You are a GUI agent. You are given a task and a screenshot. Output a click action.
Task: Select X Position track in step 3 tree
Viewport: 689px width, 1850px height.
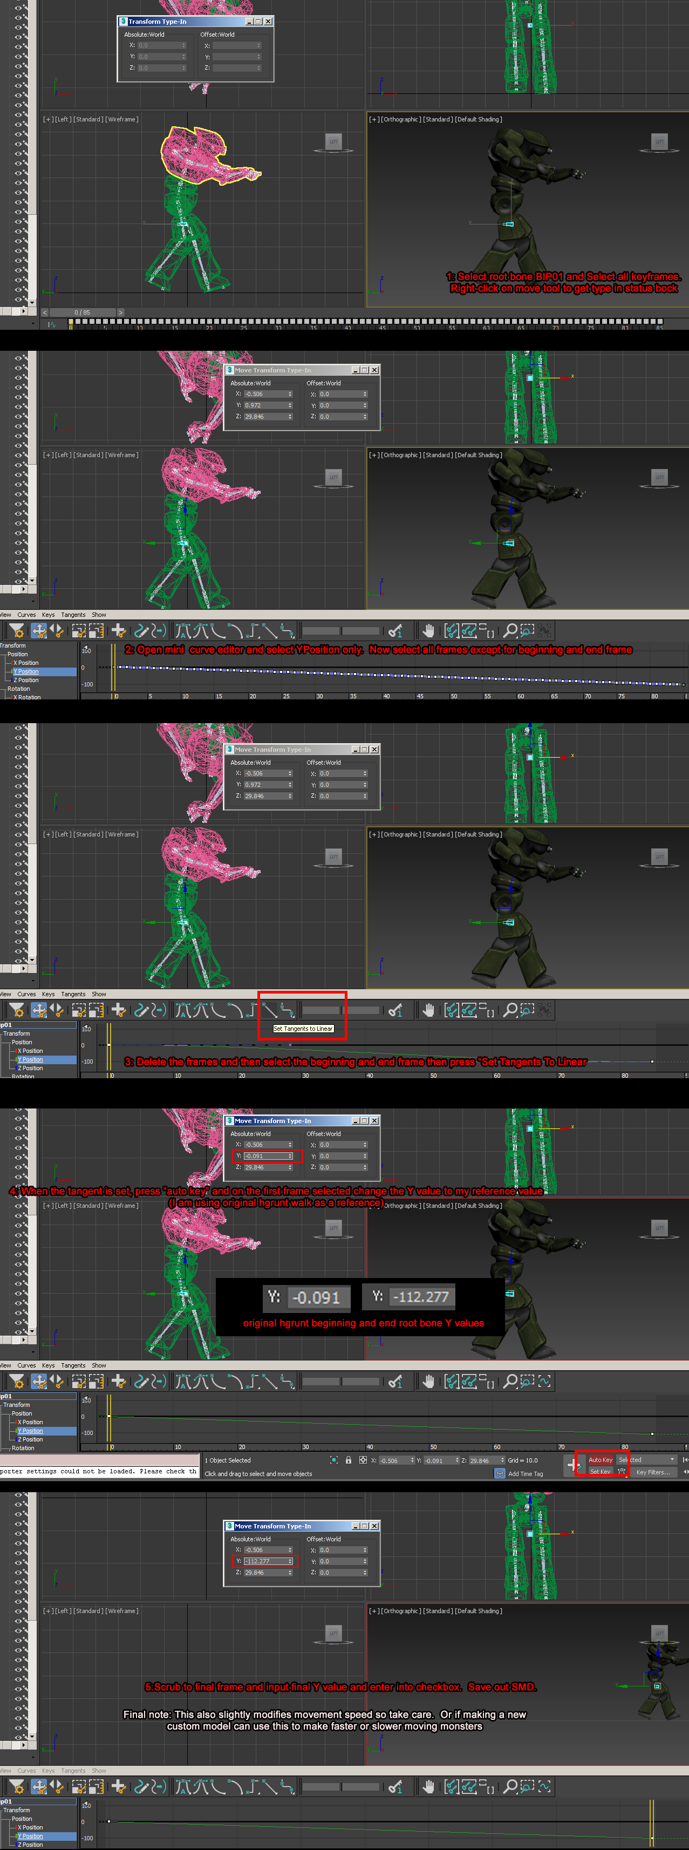pyautogui.click(x=30, y=1051)
